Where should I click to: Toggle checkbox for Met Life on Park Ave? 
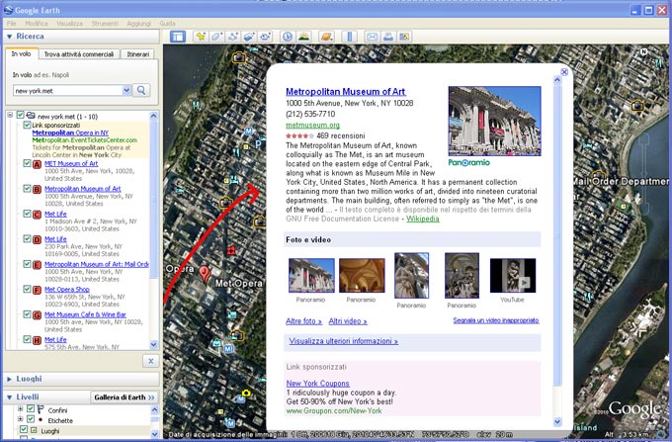[x=27, y=238]
